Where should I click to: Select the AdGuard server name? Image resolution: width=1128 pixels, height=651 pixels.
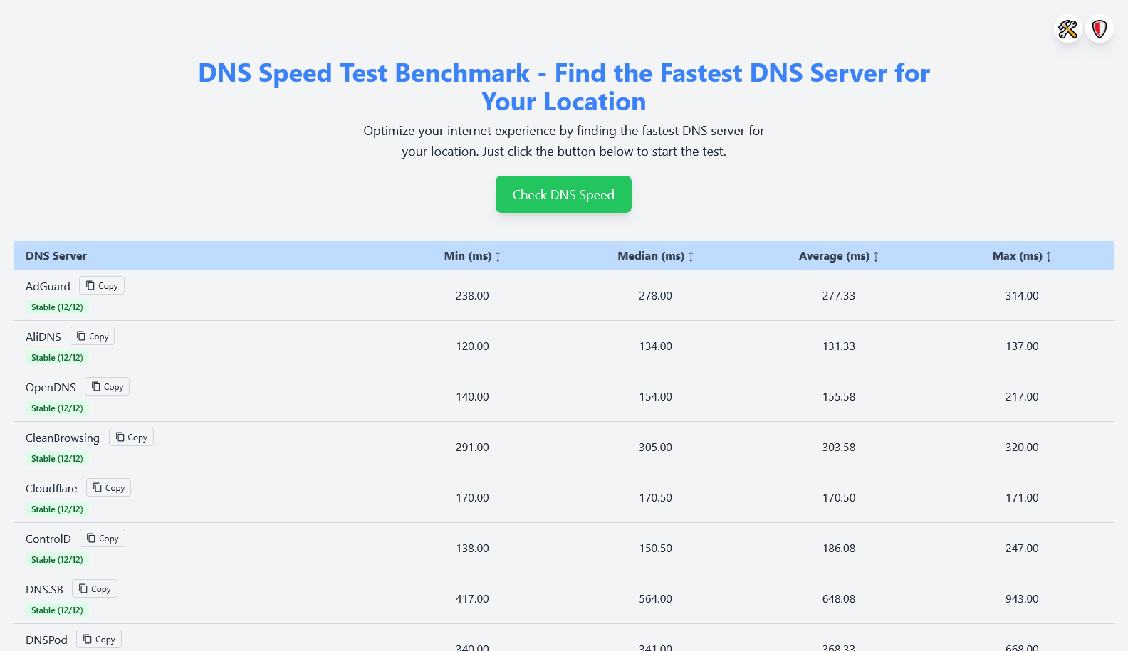[x=48, y=286]
